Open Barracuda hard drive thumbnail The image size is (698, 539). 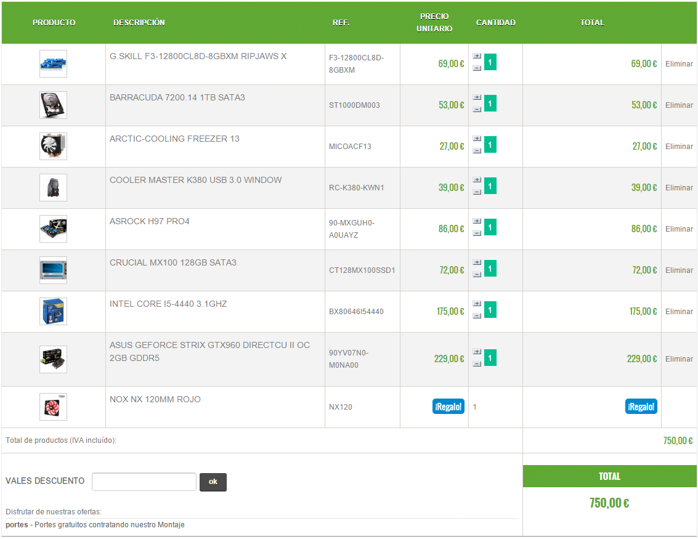click(x=53, y=105)
